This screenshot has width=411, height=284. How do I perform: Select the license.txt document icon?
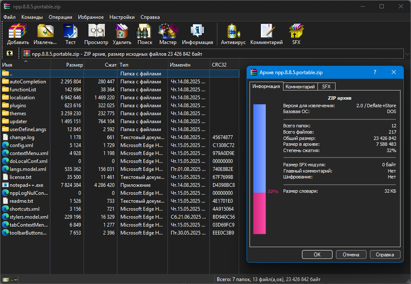(5, 177)
